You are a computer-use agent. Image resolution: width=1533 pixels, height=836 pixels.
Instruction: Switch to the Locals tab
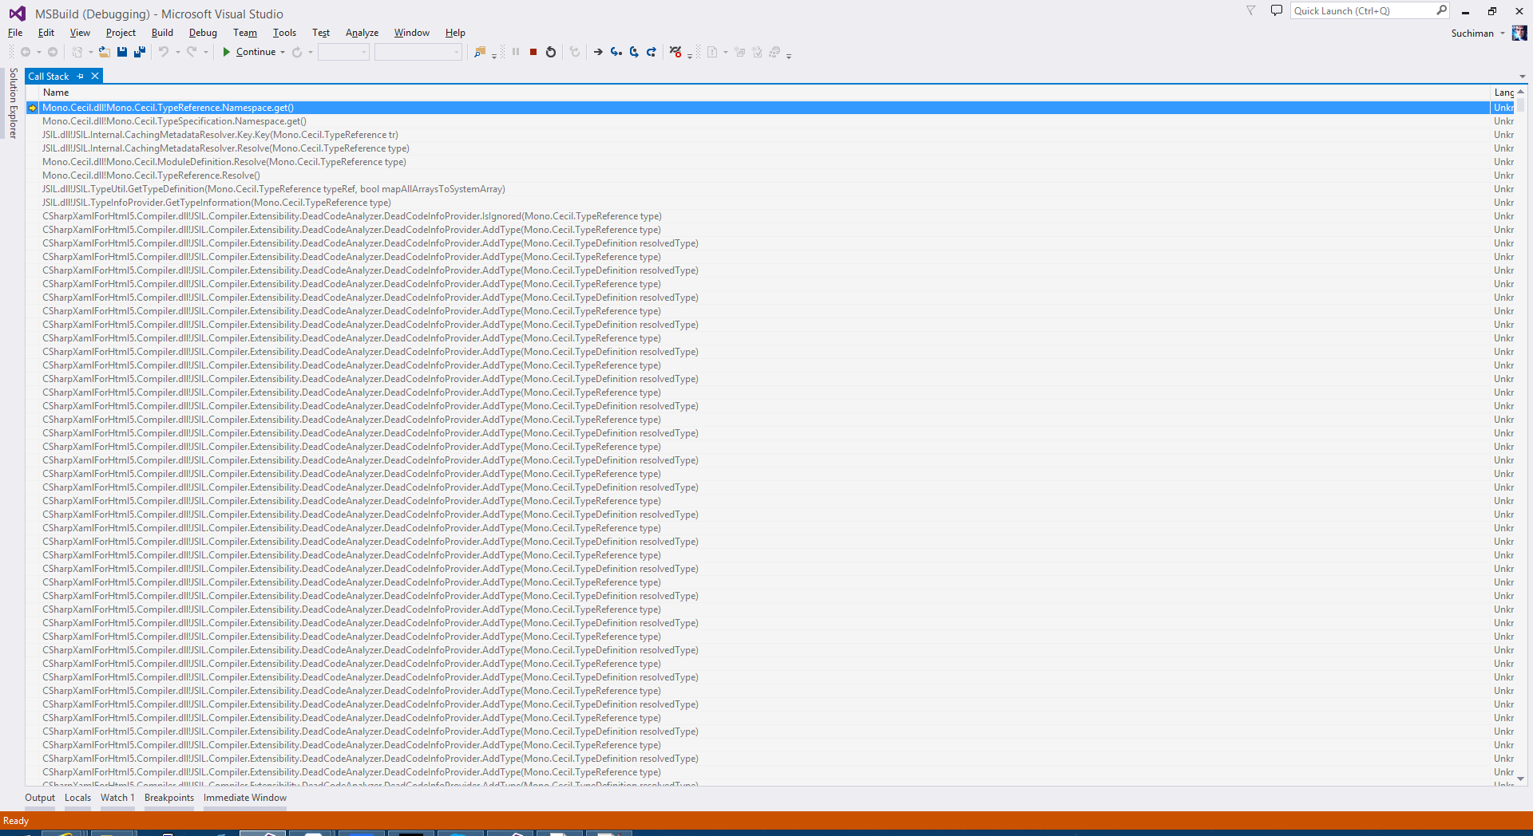click(x=77, y=798)
